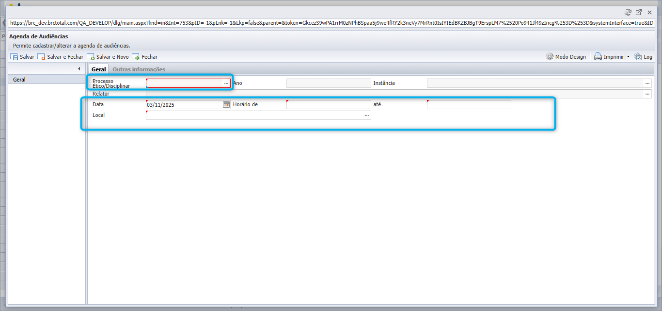Open the Relator lookup ellipsis

point(647,94)
